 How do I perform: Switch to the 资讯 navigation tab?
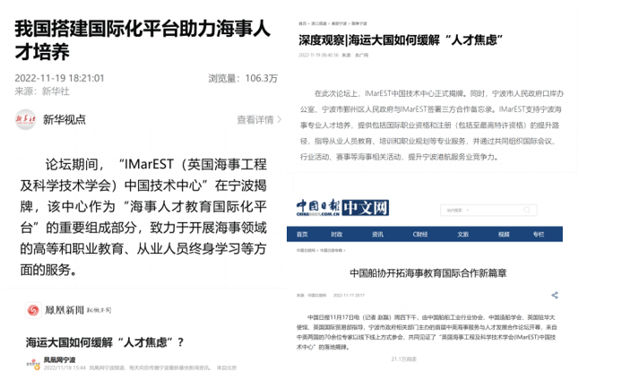point(376,234)
